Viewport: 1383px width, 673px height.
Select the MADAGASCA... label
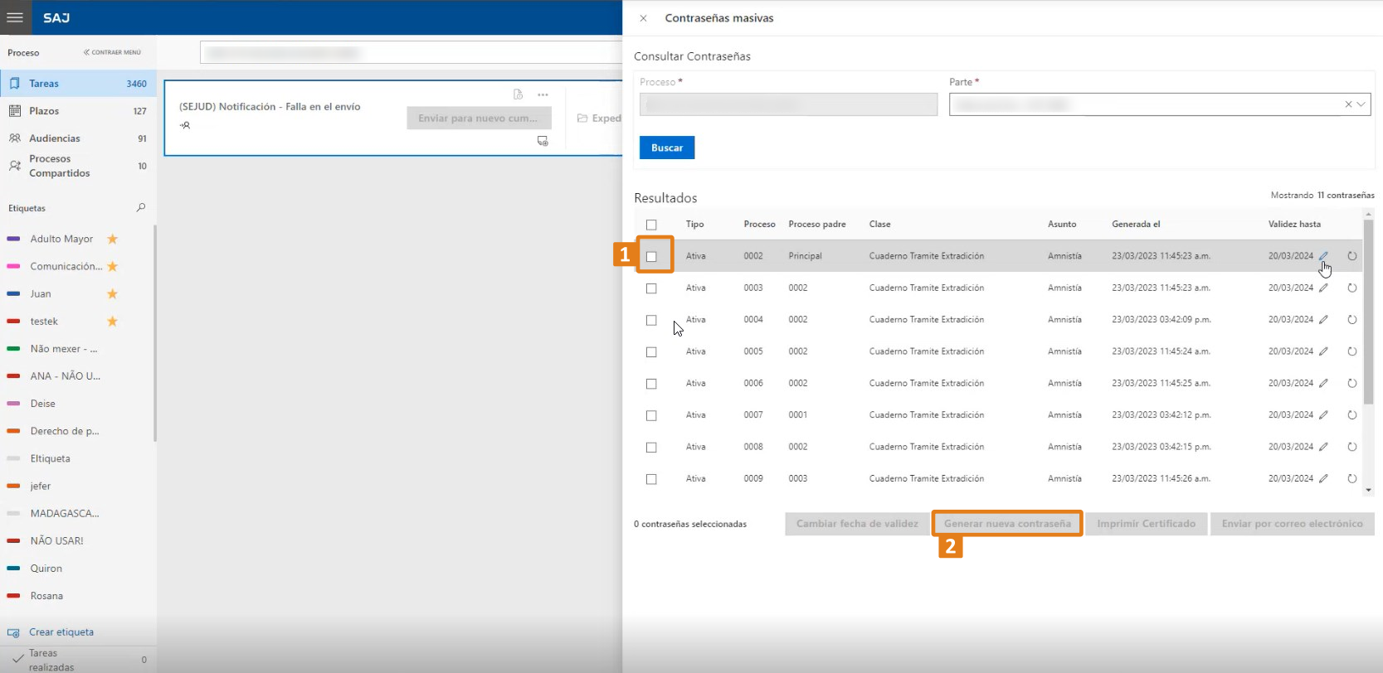[x=65, y=514]
